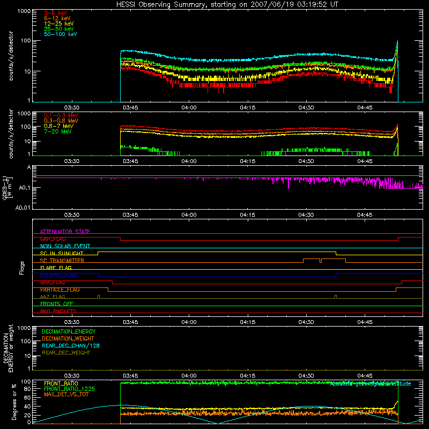The width and height of the screenshot is (429, 429).
Task: Click 03:30 tick under the keV count plot
Action: 72,108
